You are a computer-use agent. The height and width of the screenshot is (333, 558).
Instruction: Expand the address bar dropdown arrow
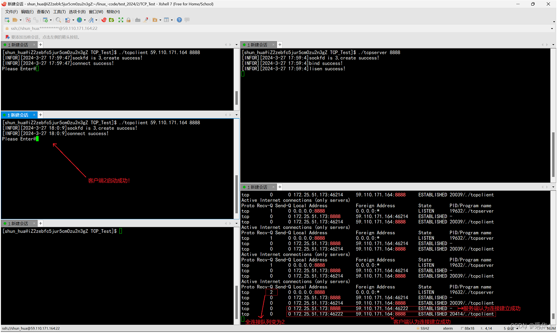pos(552,28)
